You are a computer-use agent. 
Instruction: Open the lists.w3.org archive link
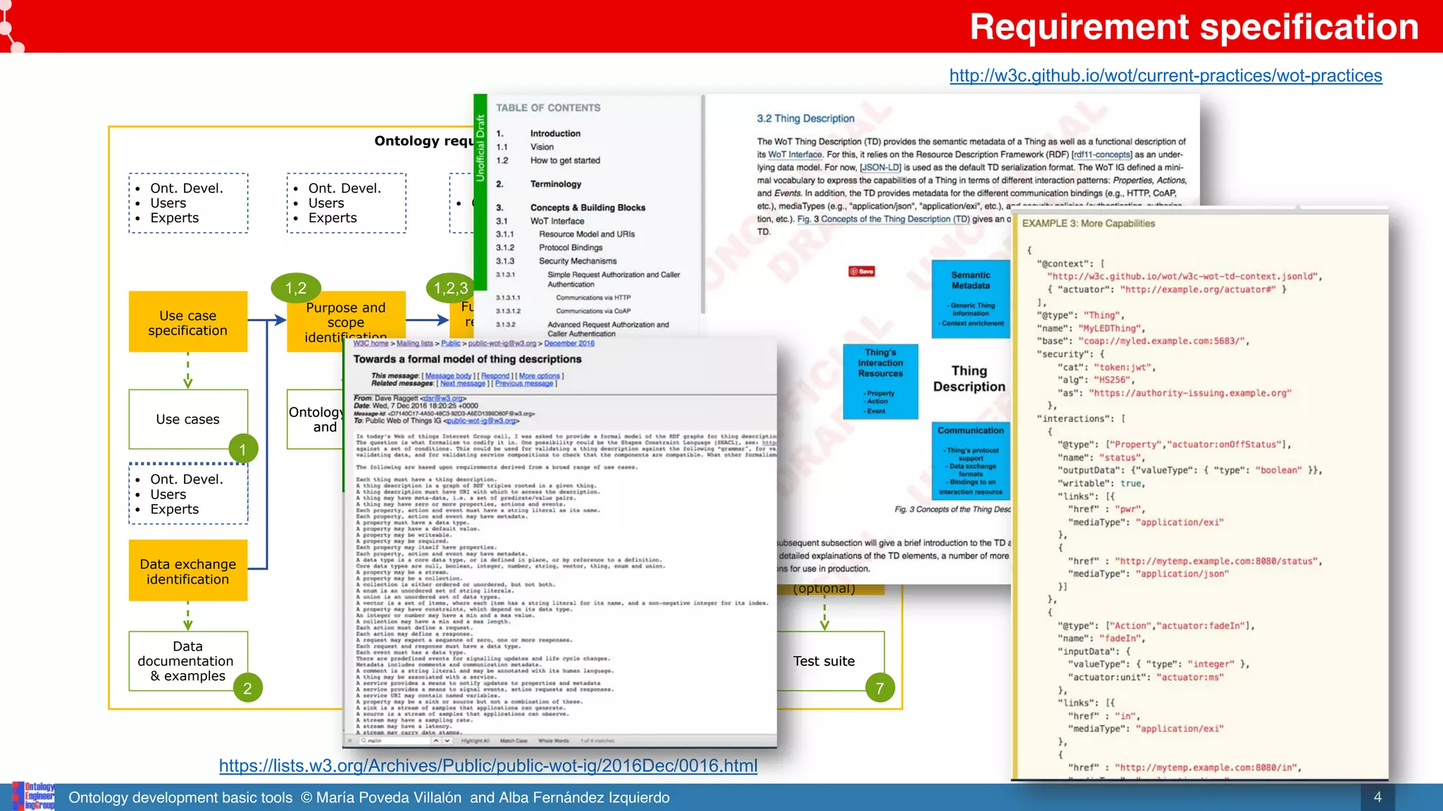[488, 766]
